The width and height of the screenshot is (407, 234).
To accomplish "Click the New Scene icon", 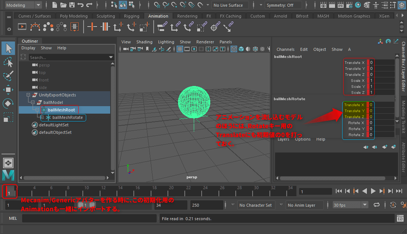I will pyautogui.click(x=54, y=5).
